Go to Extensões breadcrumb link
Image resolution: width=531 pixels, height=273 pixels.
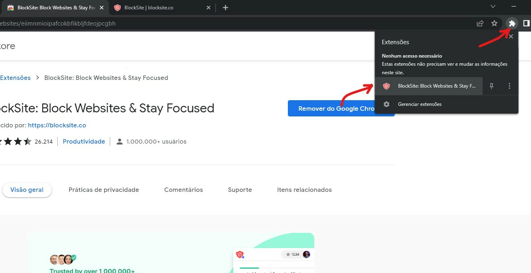15,78
